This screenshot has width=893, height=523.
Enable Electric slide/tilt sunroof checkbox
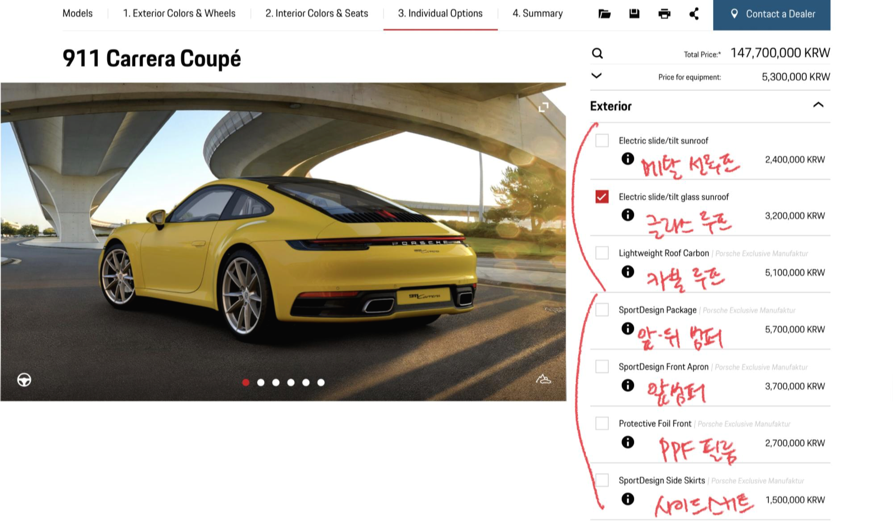click(x=602, y=141)
